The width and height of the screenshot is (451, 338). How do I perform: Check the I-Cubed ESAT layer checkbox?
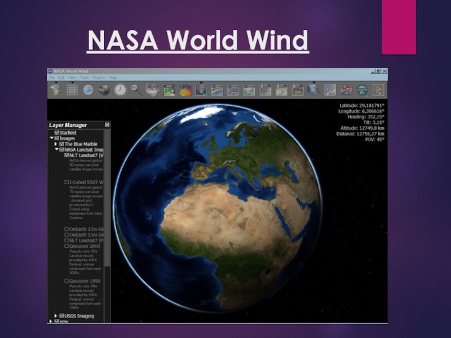point(67,182)
